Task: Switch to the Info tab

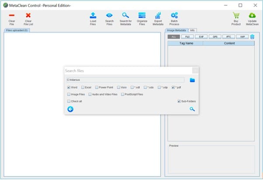Action: pos(192,30)
